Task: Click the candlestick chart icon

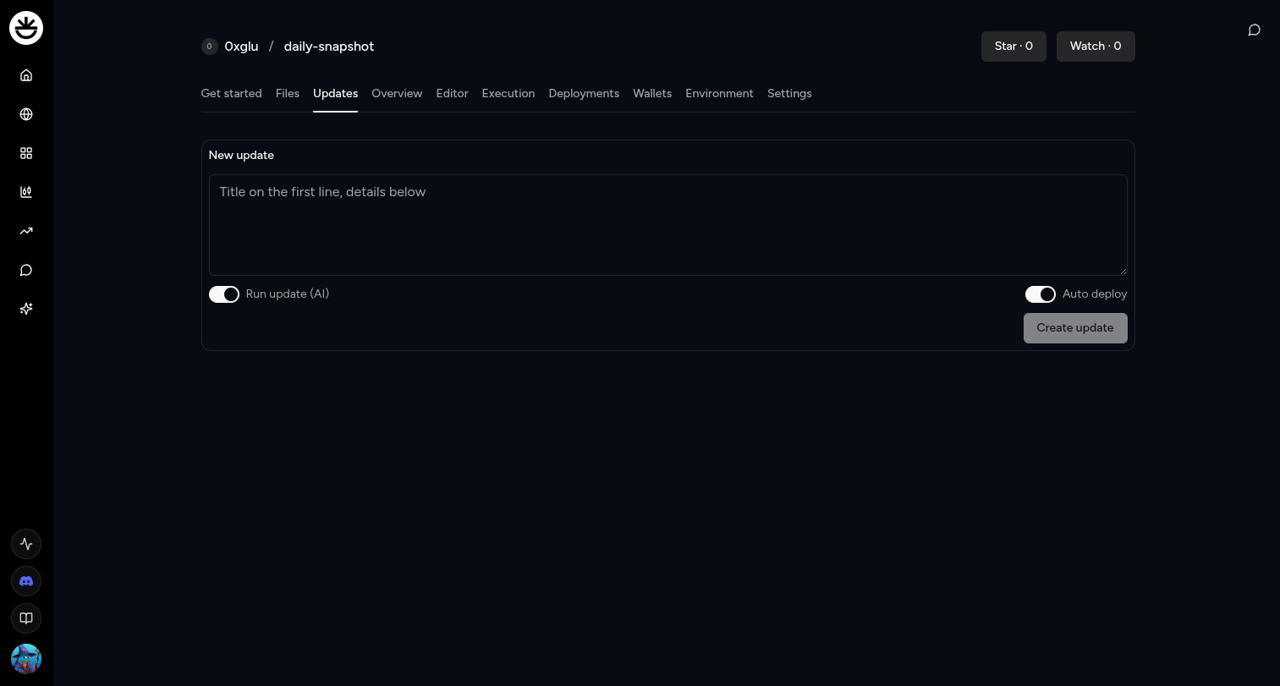Action: (26, 192)
